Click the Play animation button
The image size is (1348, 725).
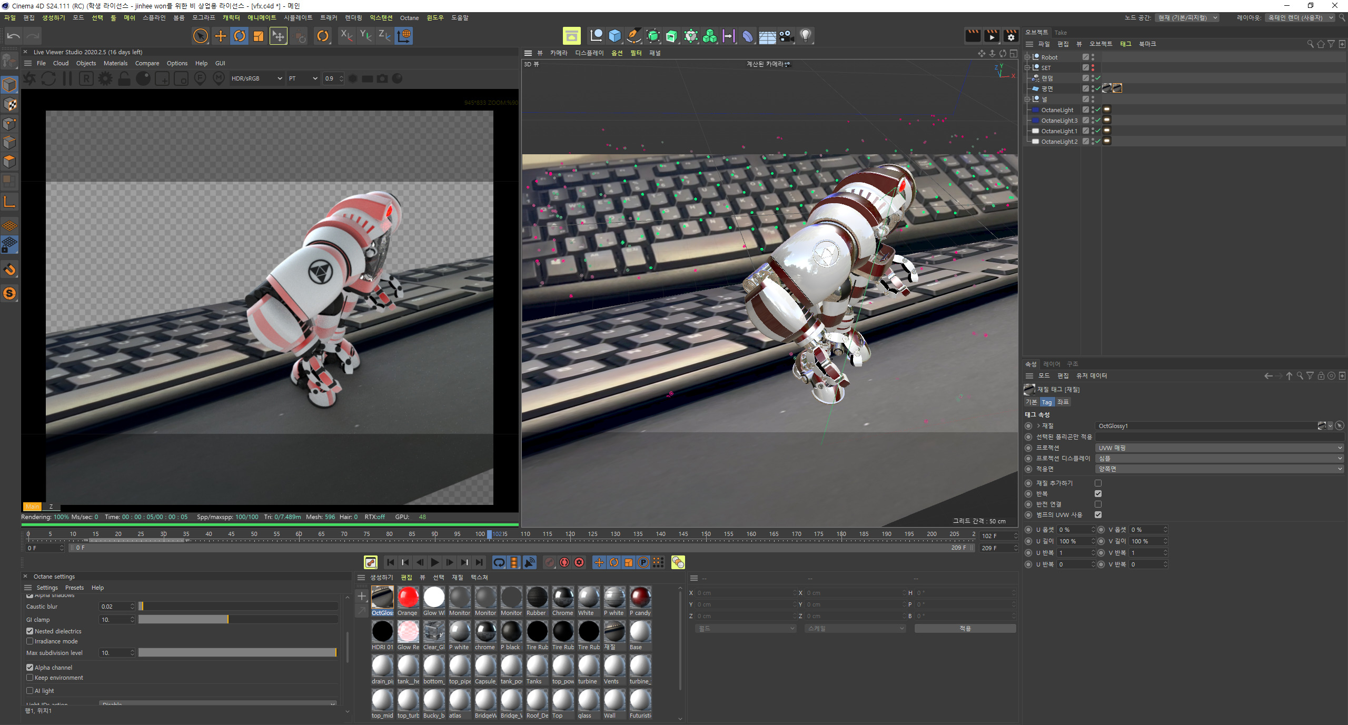click(435, 562)
